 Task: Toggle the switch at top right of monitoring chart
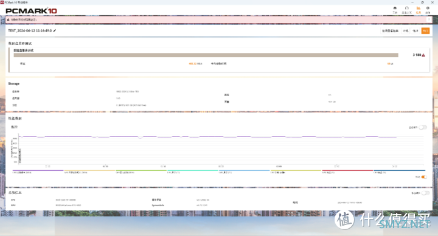[x=423, y=127]
